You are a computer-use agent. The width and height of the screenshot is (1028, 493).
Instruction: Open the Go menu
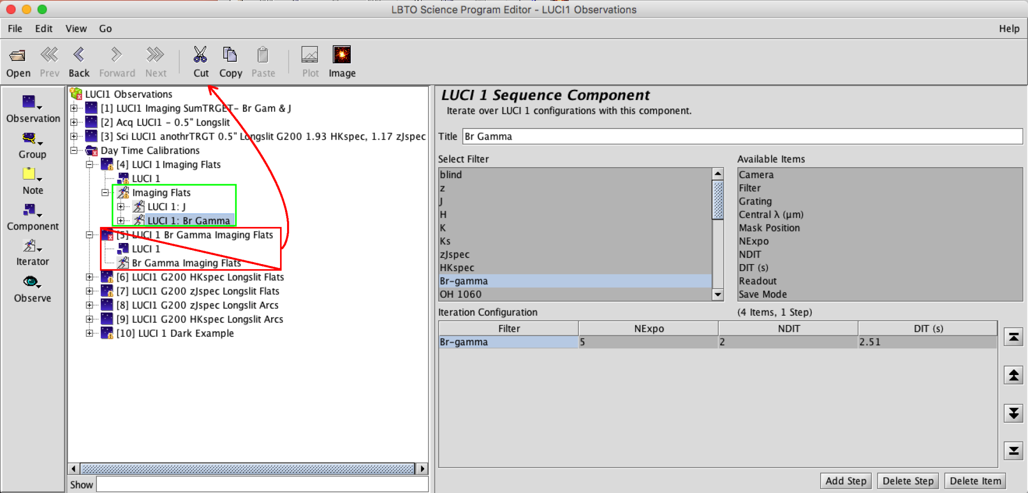(x=105, y=29)
